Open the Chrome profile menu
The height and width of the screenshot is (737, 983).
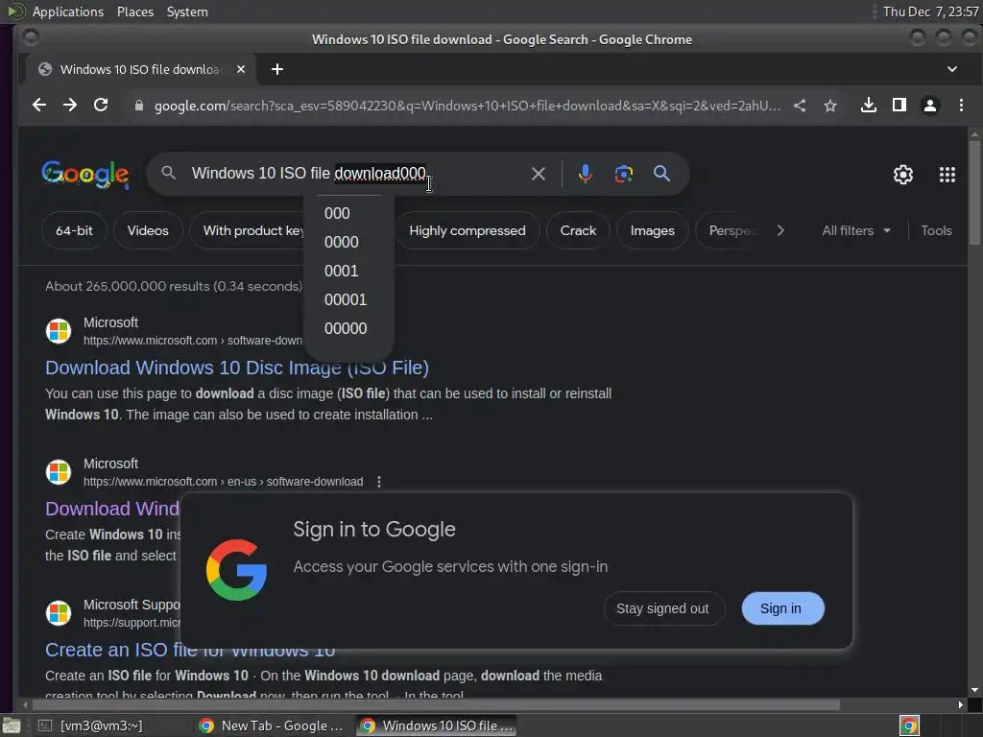pyautogui.click(x=929, y=106)
